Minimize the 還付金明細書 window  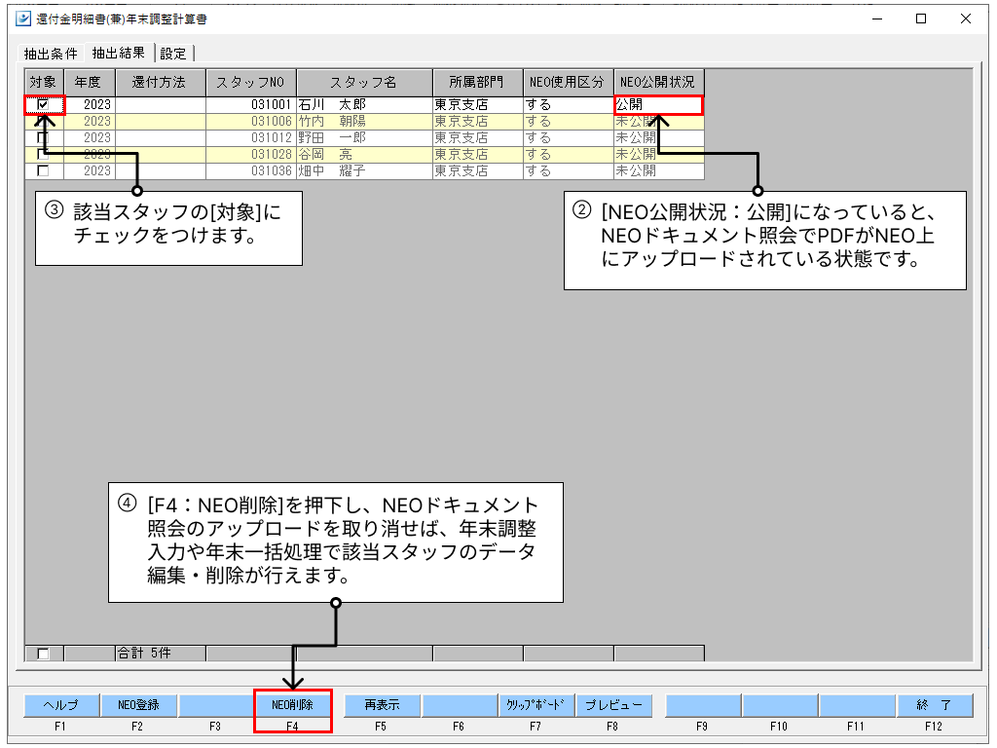click(x=877, y=19)
